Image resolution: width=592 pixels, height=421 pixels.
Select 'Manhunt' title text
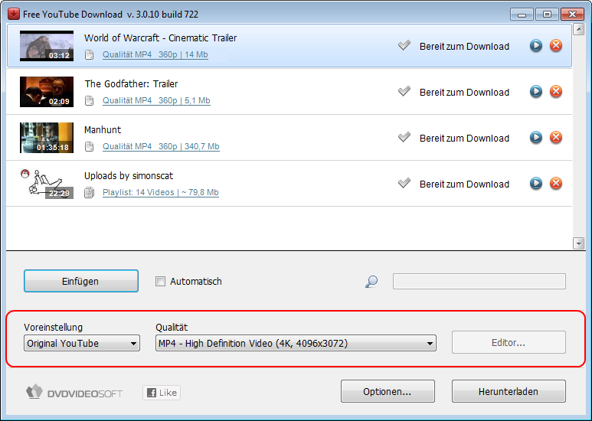(x=103, y=130)
